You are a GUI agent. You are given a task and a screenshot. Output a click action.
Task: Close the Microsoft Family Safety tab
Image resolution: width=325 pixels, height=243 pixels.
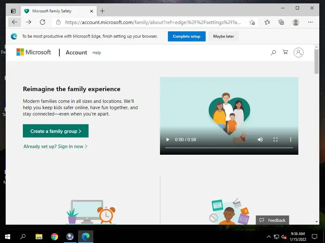[91, 11]
